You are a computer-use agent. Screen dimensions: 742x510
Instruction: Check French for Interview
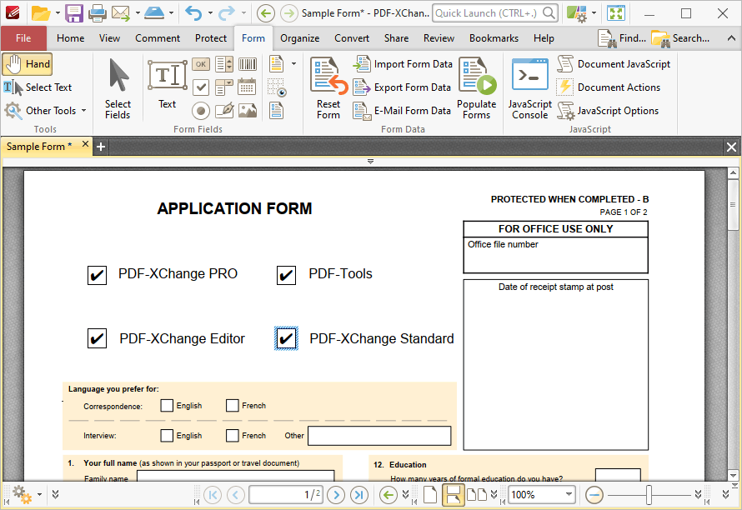click(232, 435)
